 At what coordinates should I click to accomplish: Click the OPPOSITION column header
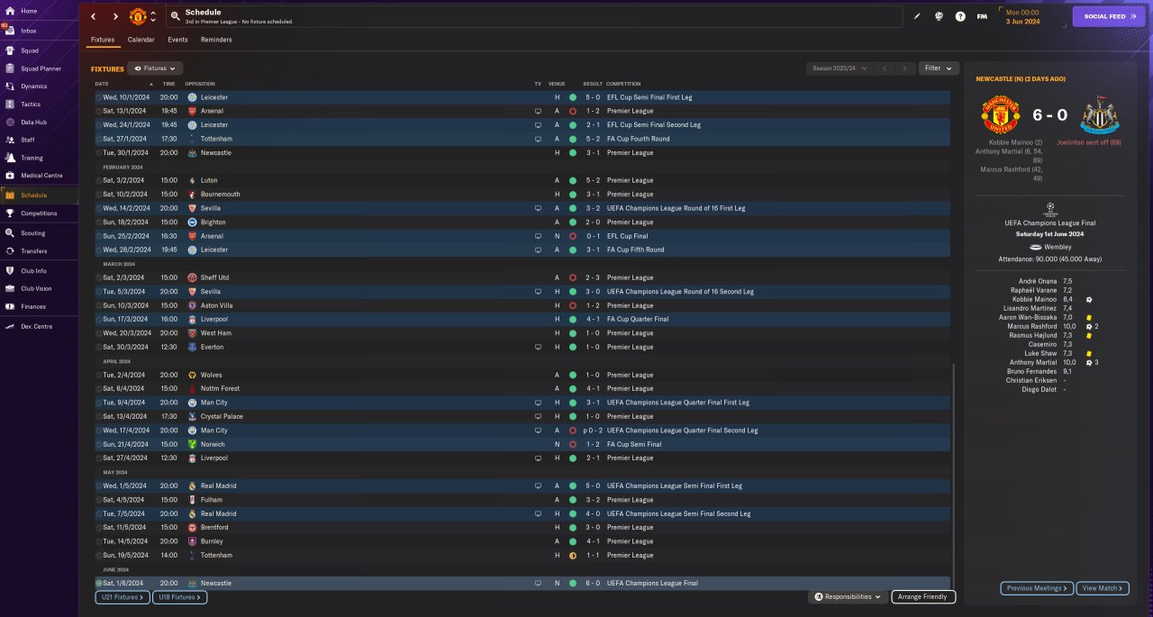point(200,84)
